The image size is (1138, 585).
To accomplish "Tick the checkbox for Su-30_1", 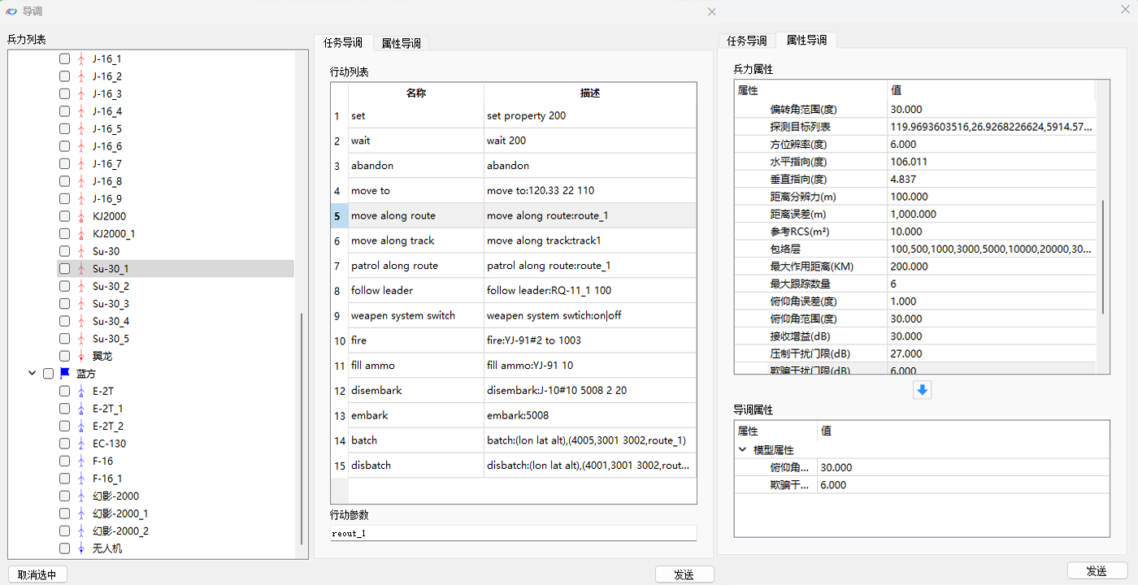I will tap(64, 269).
